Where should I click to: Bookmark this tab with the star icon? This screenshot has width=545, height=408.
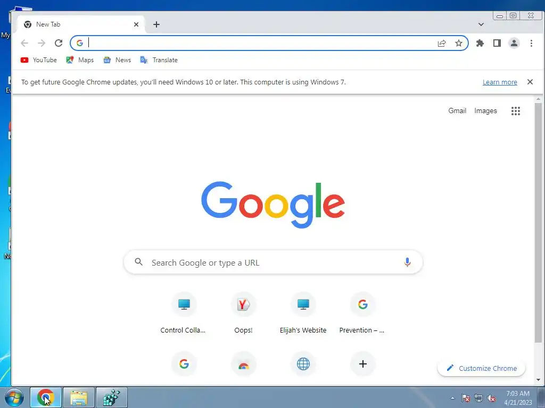click(x=459, y=43)
